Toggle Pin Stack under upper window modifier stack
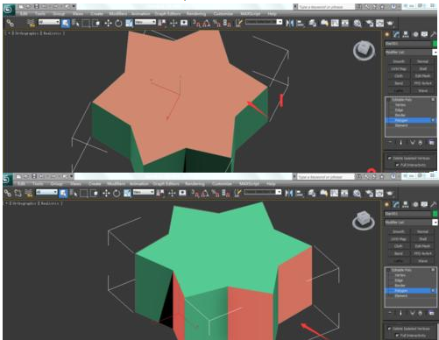Viewport: 439px width, 340px height. (x=390, y=143)
